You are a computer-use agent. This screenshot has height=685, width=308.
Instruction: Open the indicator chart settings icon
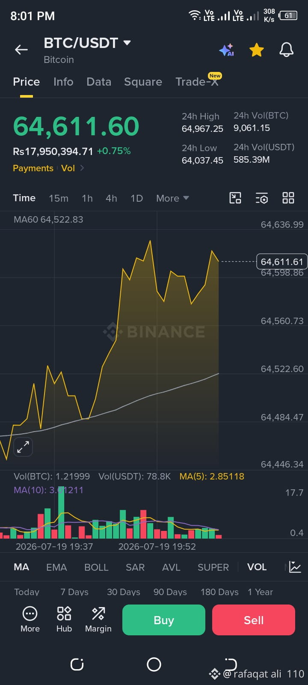295,567
